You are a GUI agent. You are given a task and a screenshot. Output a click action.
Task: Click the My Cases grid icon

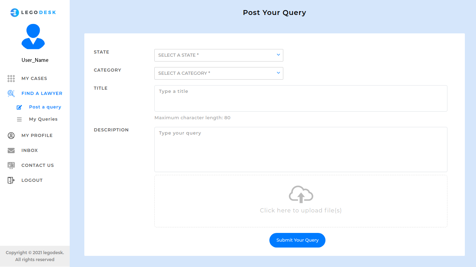tap(11, 79)
